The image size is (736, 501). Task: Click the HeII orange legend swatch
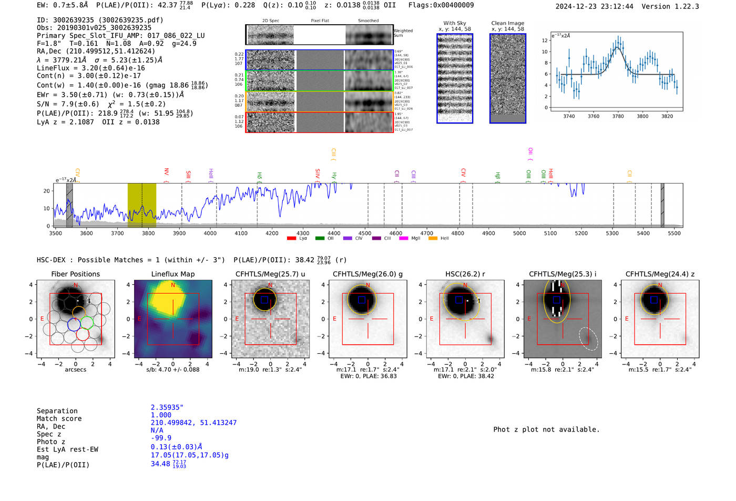(x=433, y=239)
